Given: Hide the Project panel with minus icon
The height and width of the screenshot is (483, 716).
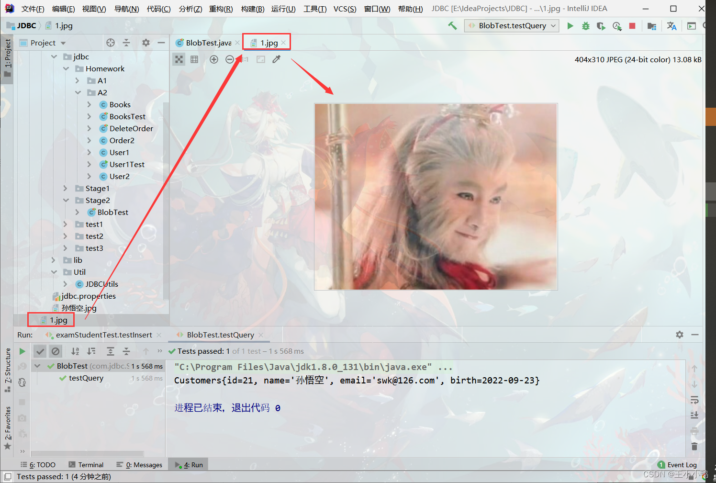Looking at the screenshot, I should pyautogui.click(x=161, y=43).
